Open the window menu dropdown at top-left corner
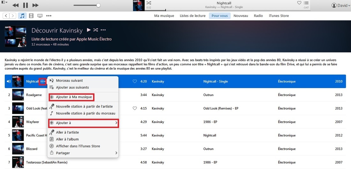The width and height of the screenshot is (351, 169). (x=4, y=2)
